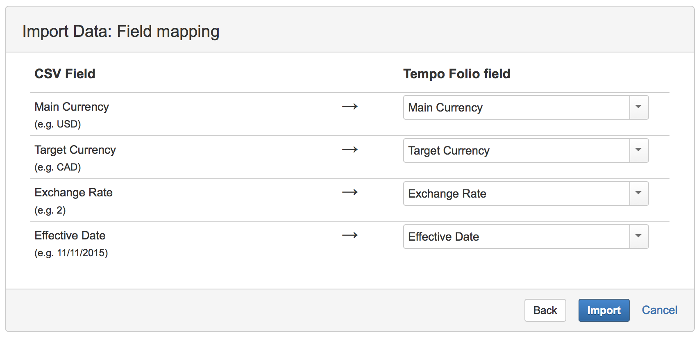Click the "(e.g. 11/11/2015)" example hint
Screen dimensions: 699x337
point(71,253)
